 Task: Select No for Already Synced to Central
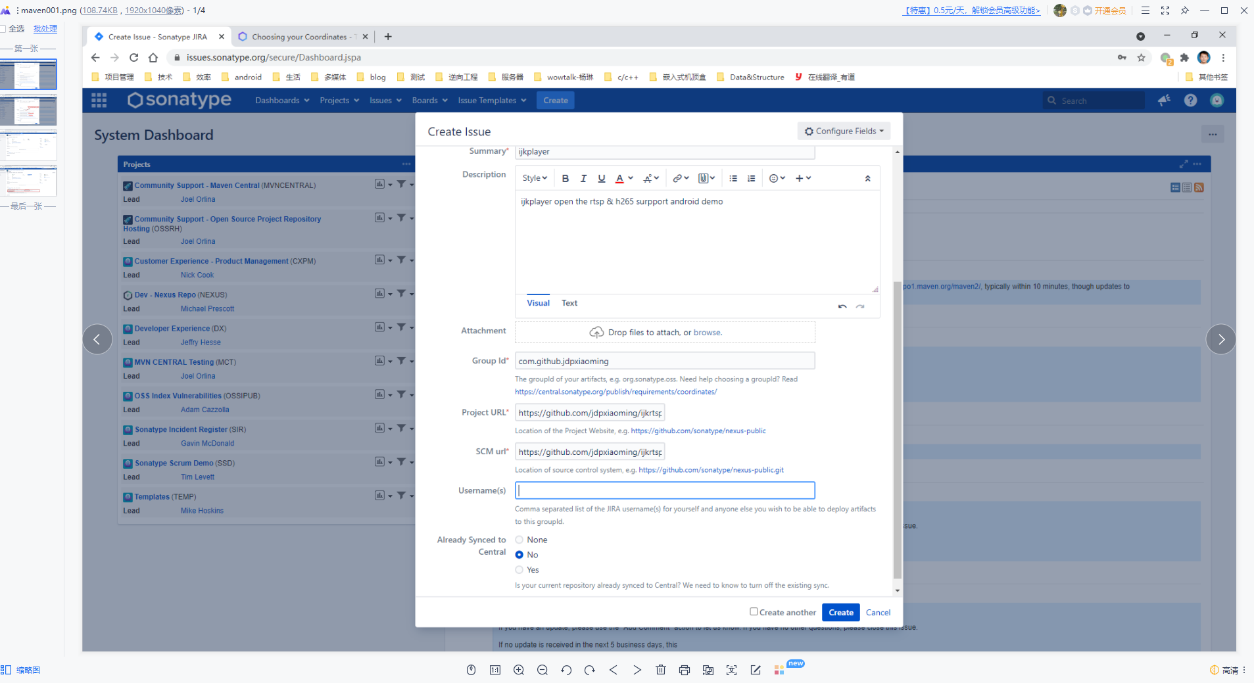pos(519,555)
